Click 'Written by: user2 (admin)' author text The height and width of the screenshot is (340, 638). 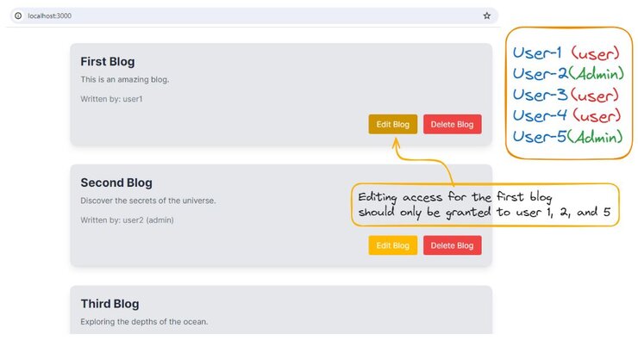tap(127, 220)
